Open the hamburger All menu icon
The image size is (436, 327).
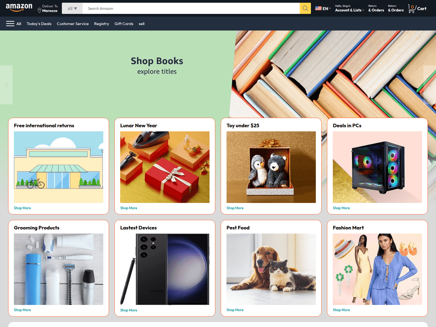click(x=10, y=24)
